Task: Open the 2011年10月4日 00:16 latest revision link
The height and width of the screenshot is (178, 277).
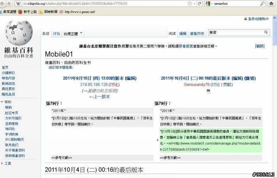Action: tap(196, 78)
